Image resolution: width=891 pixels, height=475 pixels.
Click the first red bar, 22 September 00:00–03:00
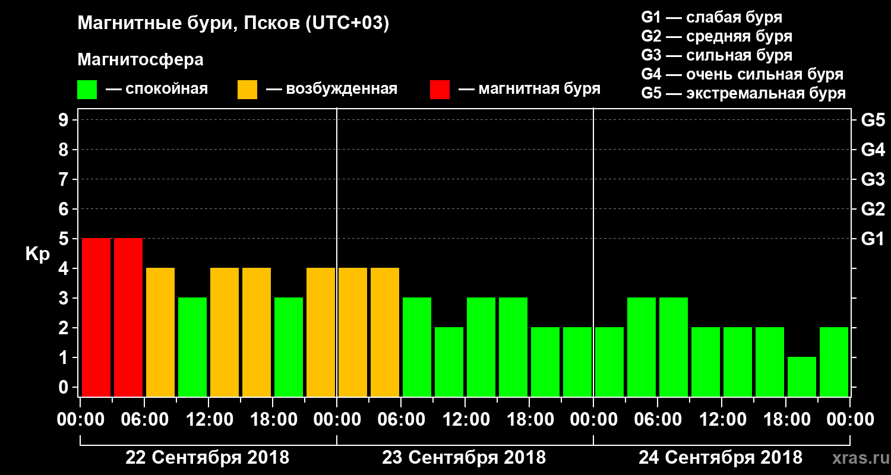point(96,317)
